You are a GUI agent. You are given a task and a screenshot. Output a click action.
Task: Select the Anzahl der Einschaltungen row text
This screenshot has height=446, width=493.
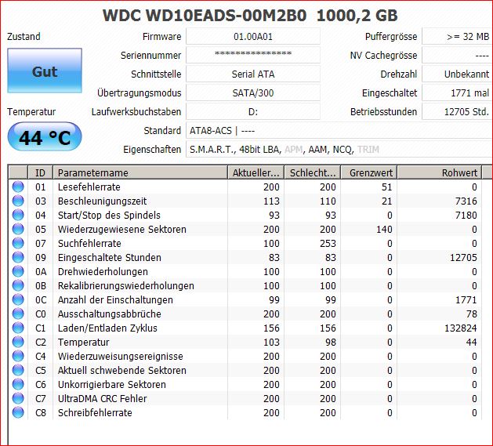click(x=115, y=300)
